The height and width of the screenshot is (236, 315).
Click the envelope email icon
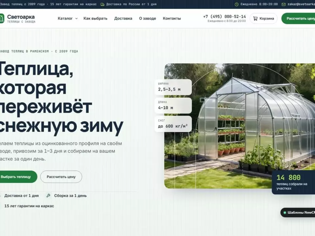(x=283, y=4)
